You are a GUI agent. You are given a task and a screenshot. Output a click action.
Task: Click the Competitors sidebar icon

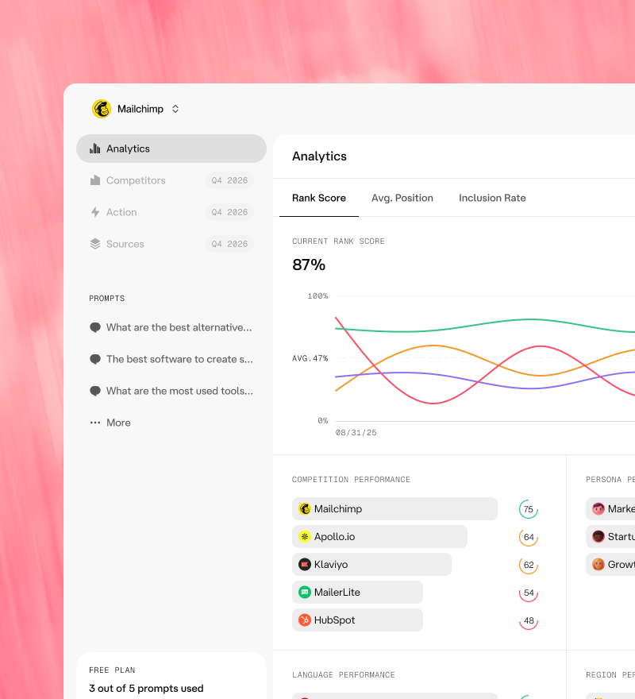[x=95, y=180]
